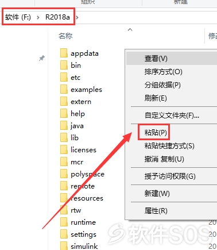Expand the chevron after R2018a in address bar
Viewport: 217px width, 250px height.
pyautogui.click(x=77, y=17)
